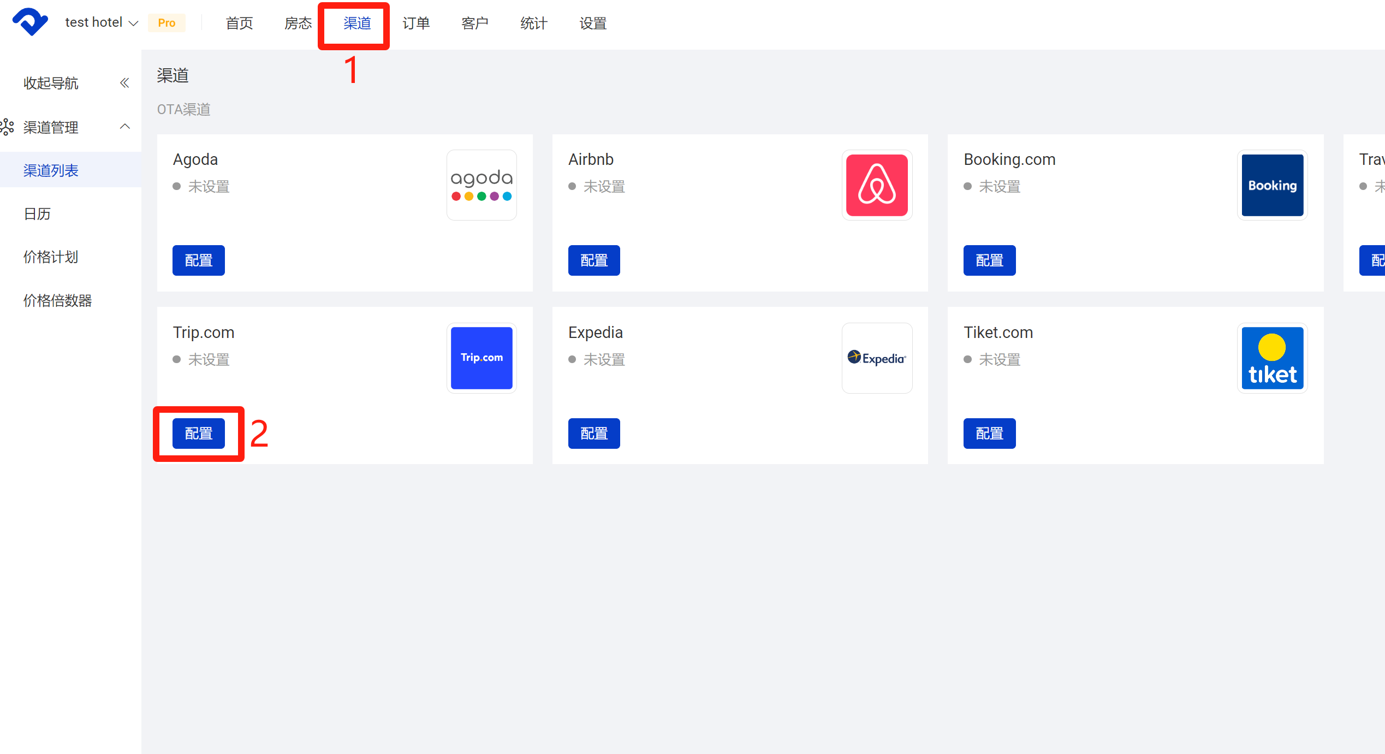Click the Expedia card title
Screen dimensions: 1385x754
[x=596, y=333]
